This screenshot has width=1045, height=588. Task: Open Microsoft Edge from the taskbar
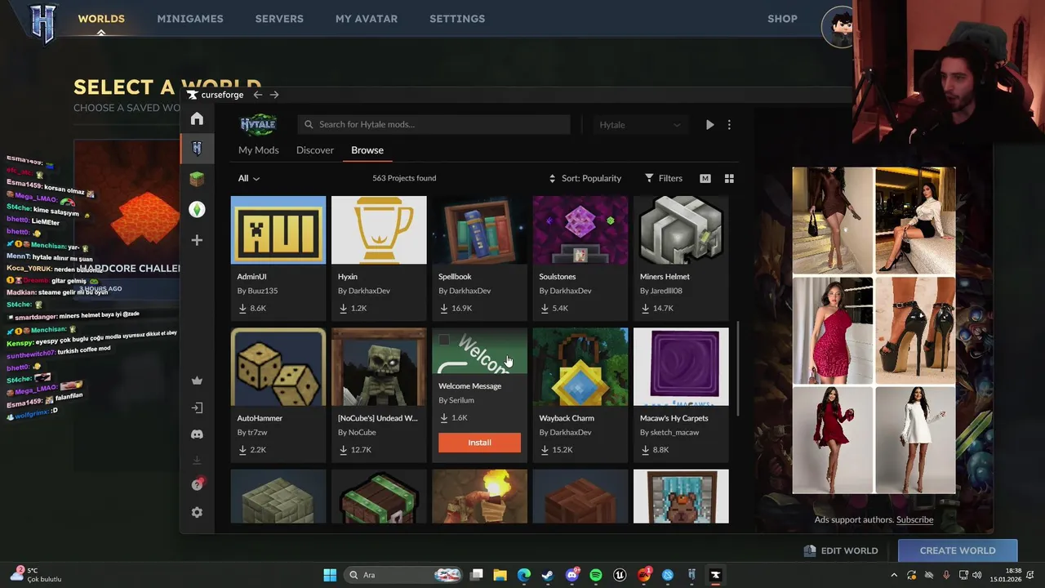point(524,575)
